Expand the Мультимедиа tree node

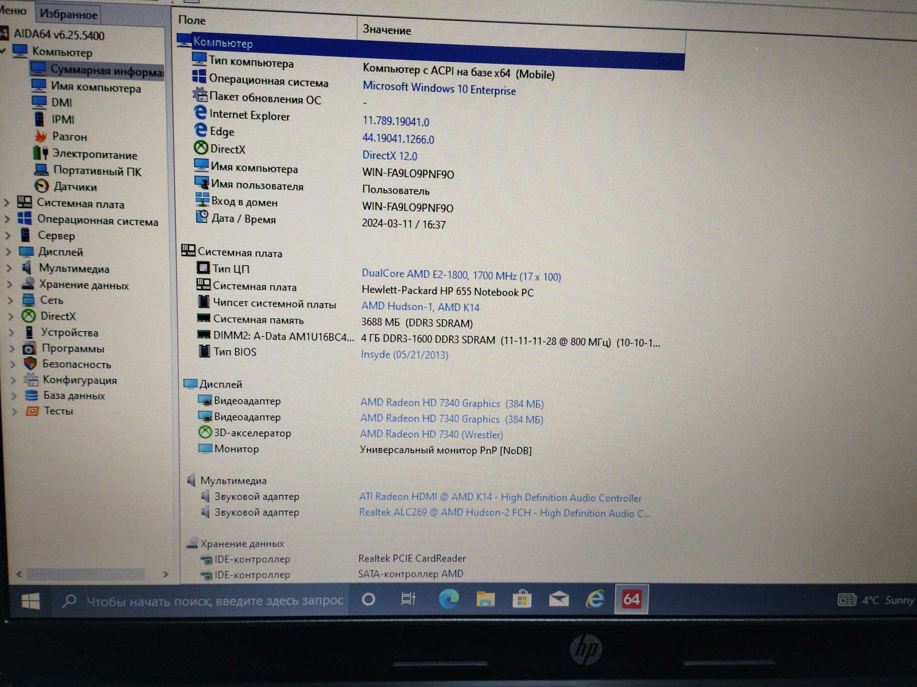tap(9, 268)
